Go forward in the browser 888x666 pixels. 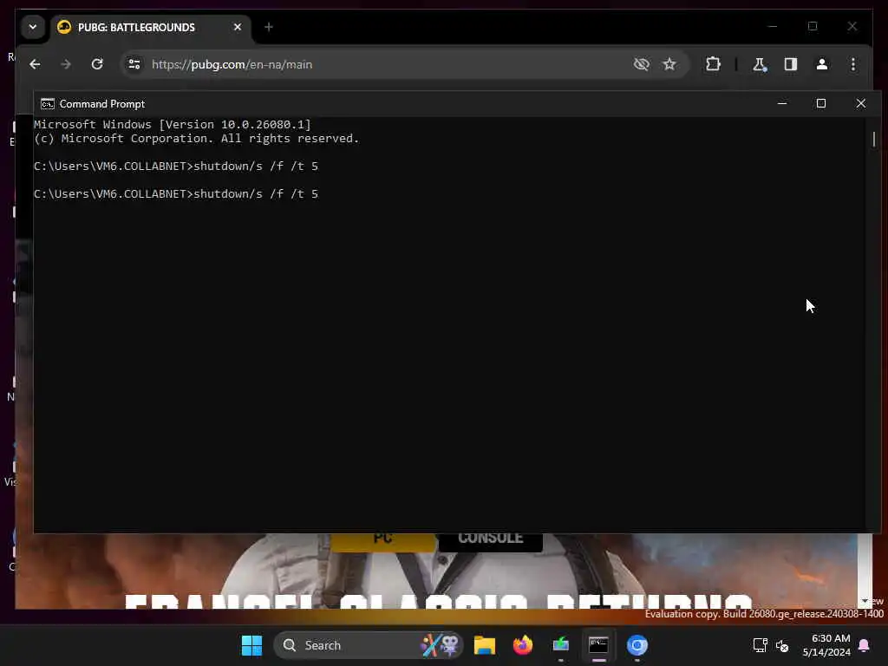(66, 64)
